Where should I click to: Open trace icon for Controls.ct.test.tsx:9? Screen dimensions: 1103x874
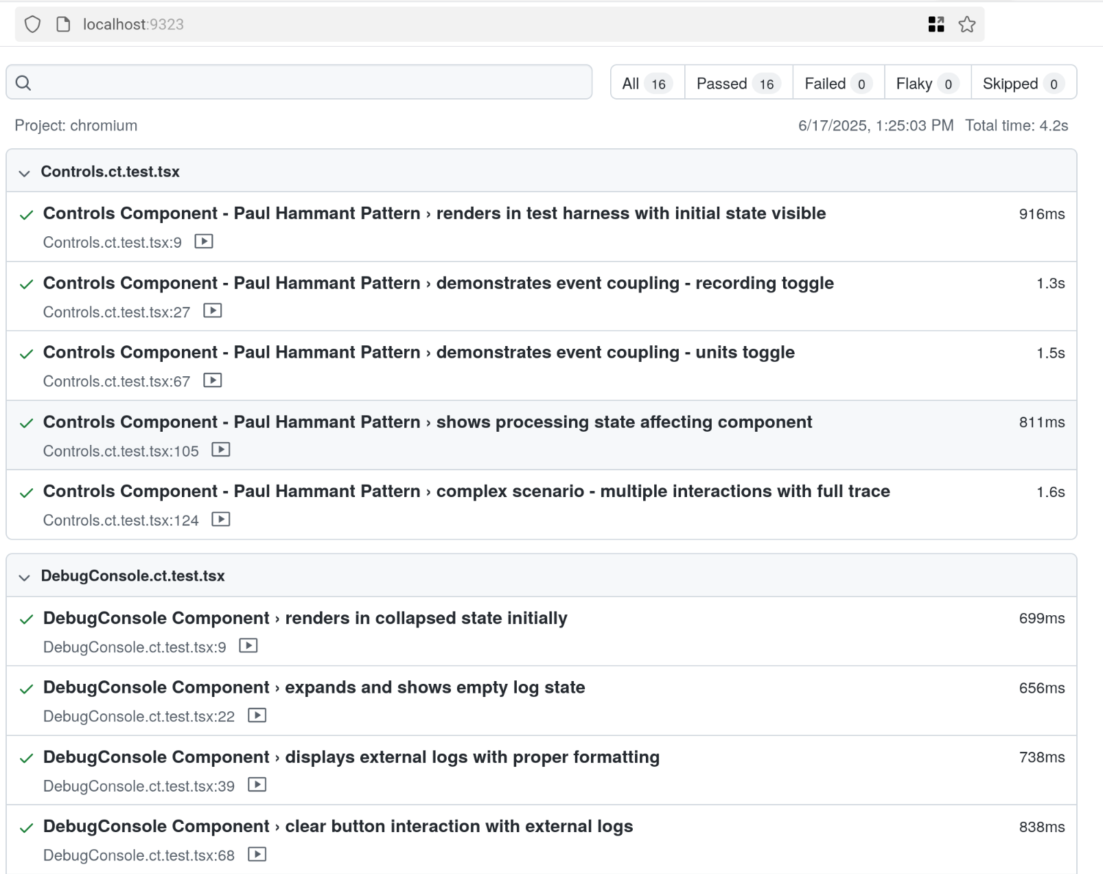point(204,242)
